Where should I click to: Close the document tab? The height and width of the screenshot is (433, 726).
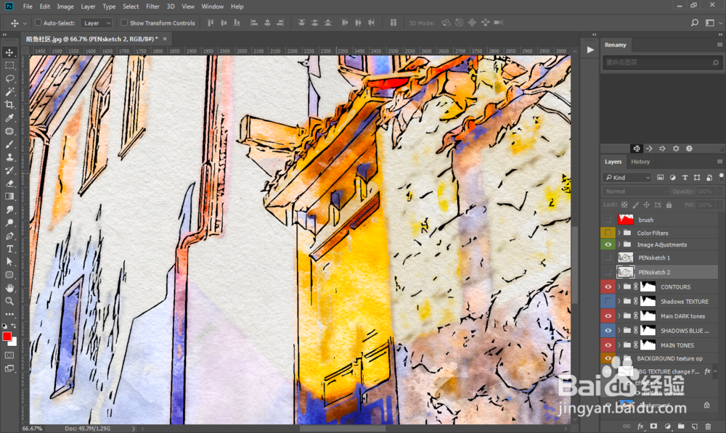(x=164, y=39)
